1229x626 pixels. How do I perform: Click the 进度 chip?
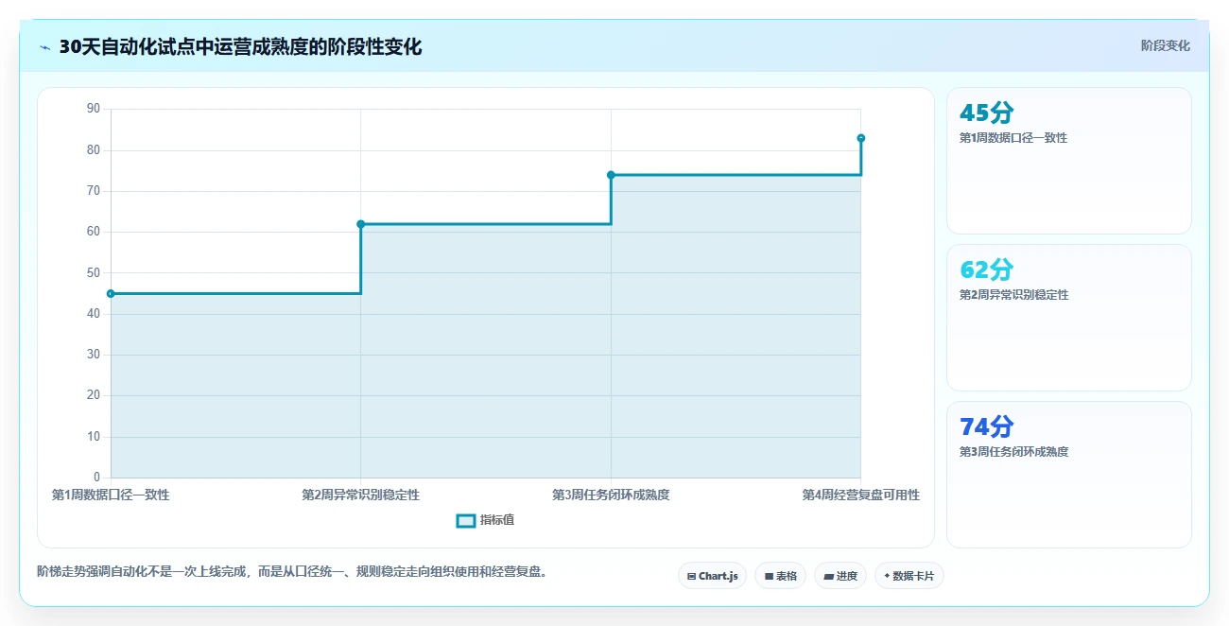click(x=840, y=576)
